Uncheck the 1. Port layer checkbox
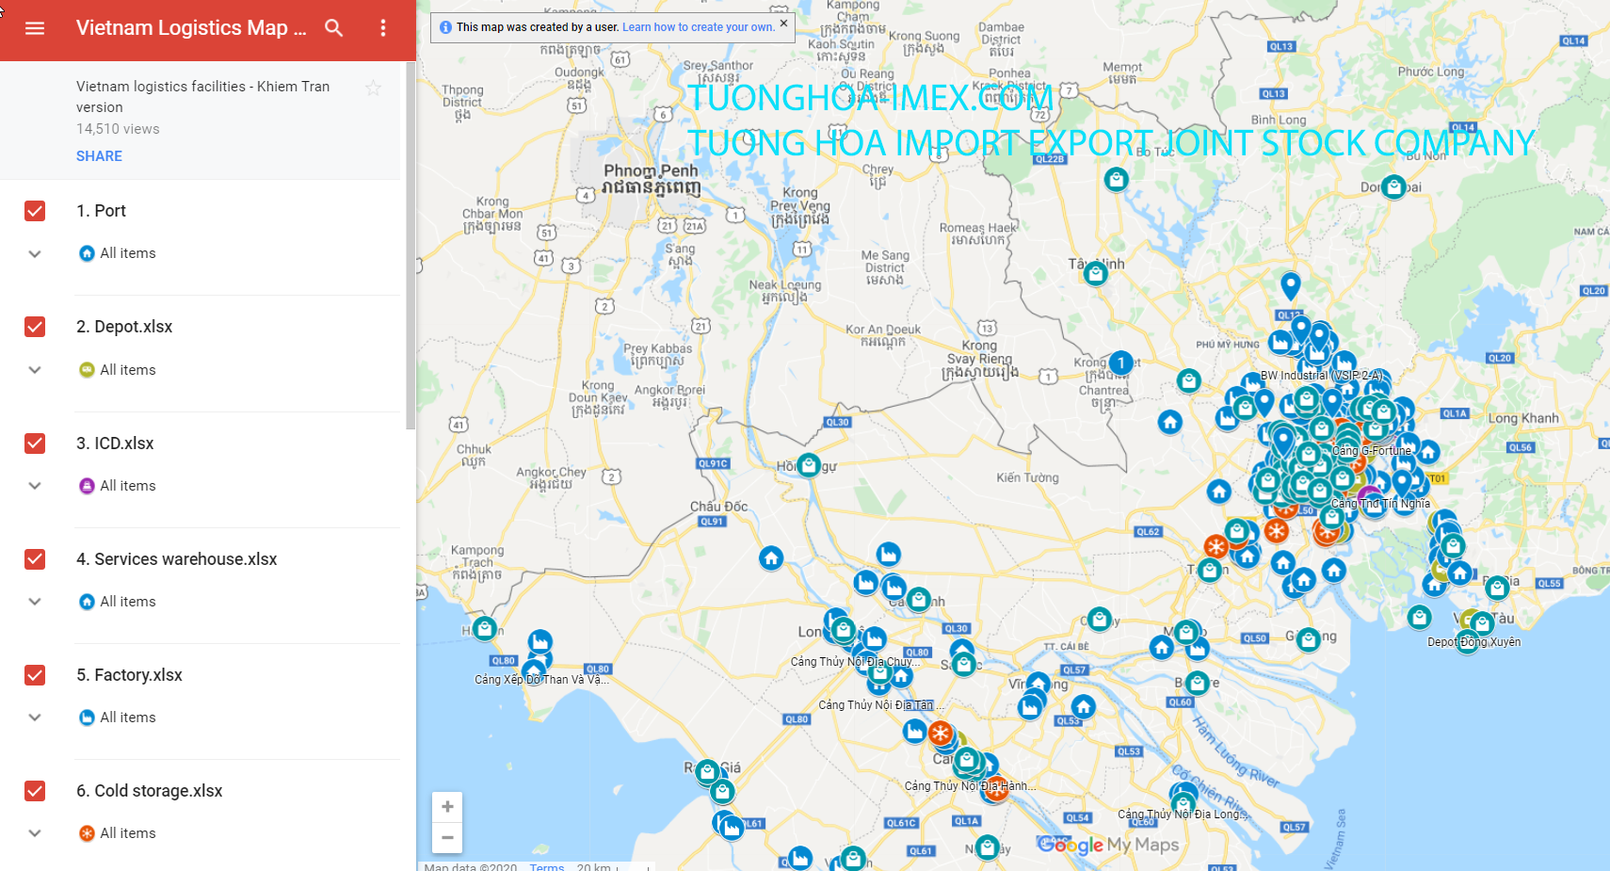Image resolution: width=1610 pixels, height=871 pixels. 35,211
